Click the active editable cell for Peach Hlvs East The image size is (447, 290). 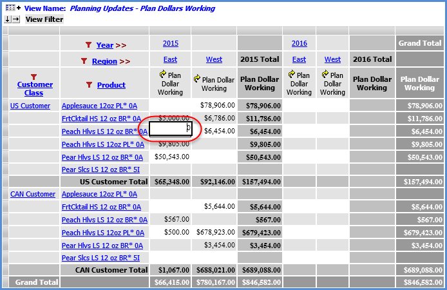click(171, 130)
